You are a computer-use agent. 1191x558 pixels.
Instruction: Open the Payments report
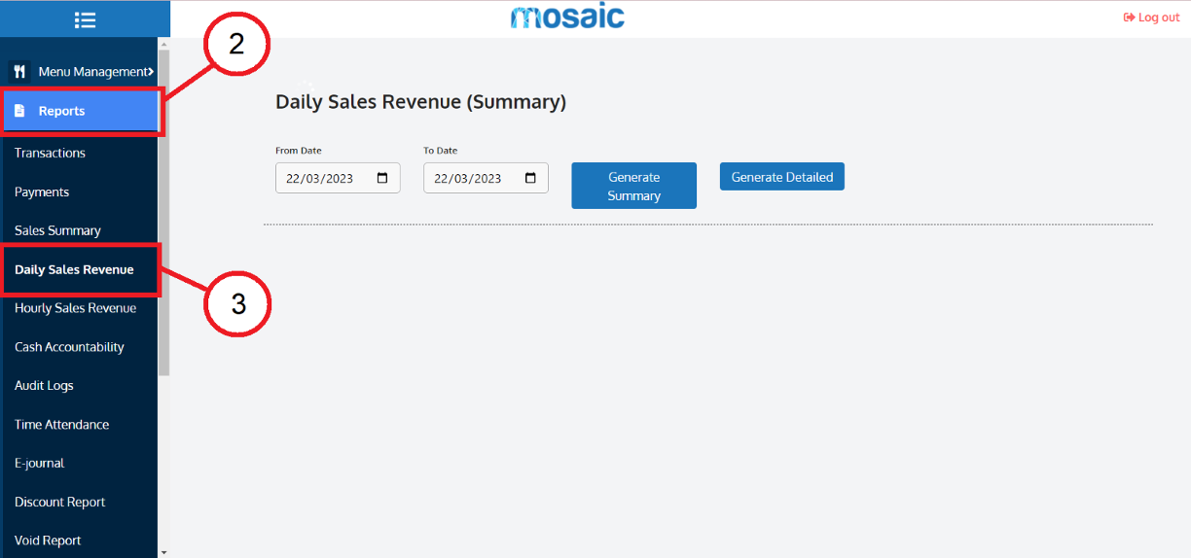[42, 192]
